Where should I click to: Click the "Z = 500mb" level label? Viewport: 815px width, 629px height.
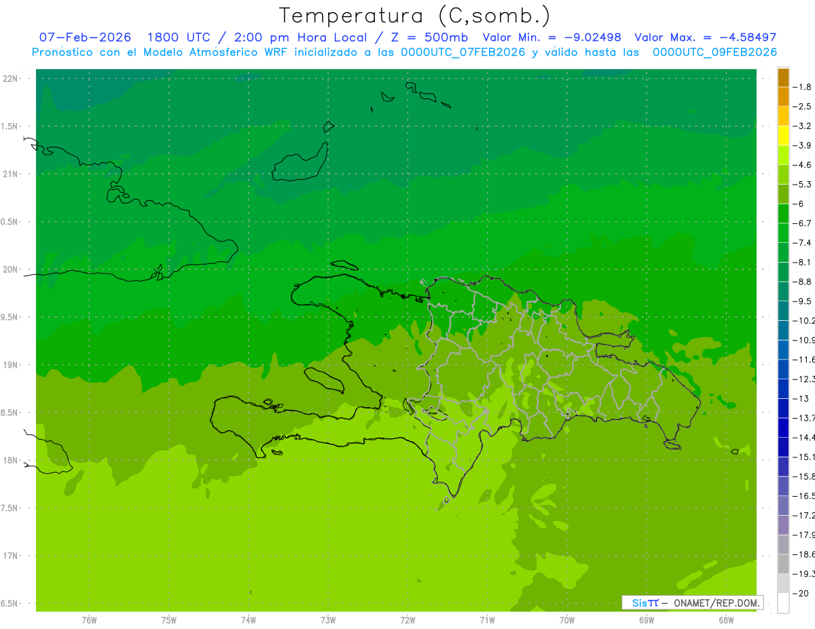[429, 37]
